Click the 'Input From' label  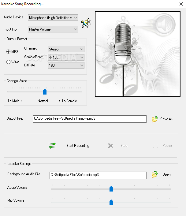(11, 29)
